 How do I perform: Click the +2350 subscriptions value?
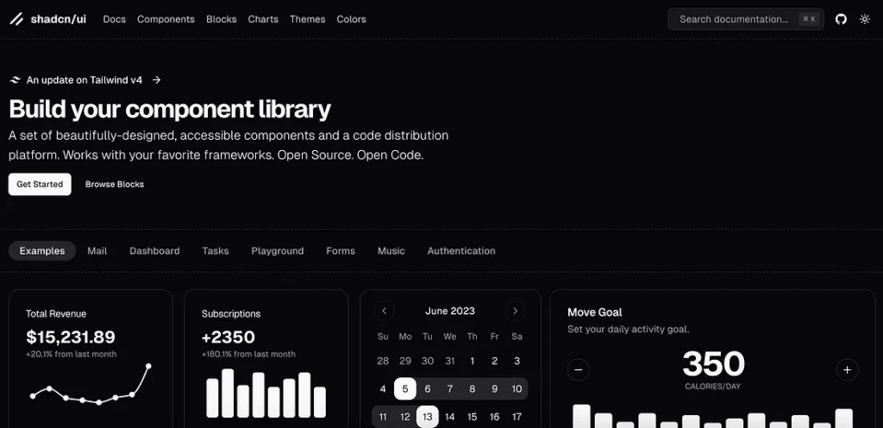[x=228, y=337]
